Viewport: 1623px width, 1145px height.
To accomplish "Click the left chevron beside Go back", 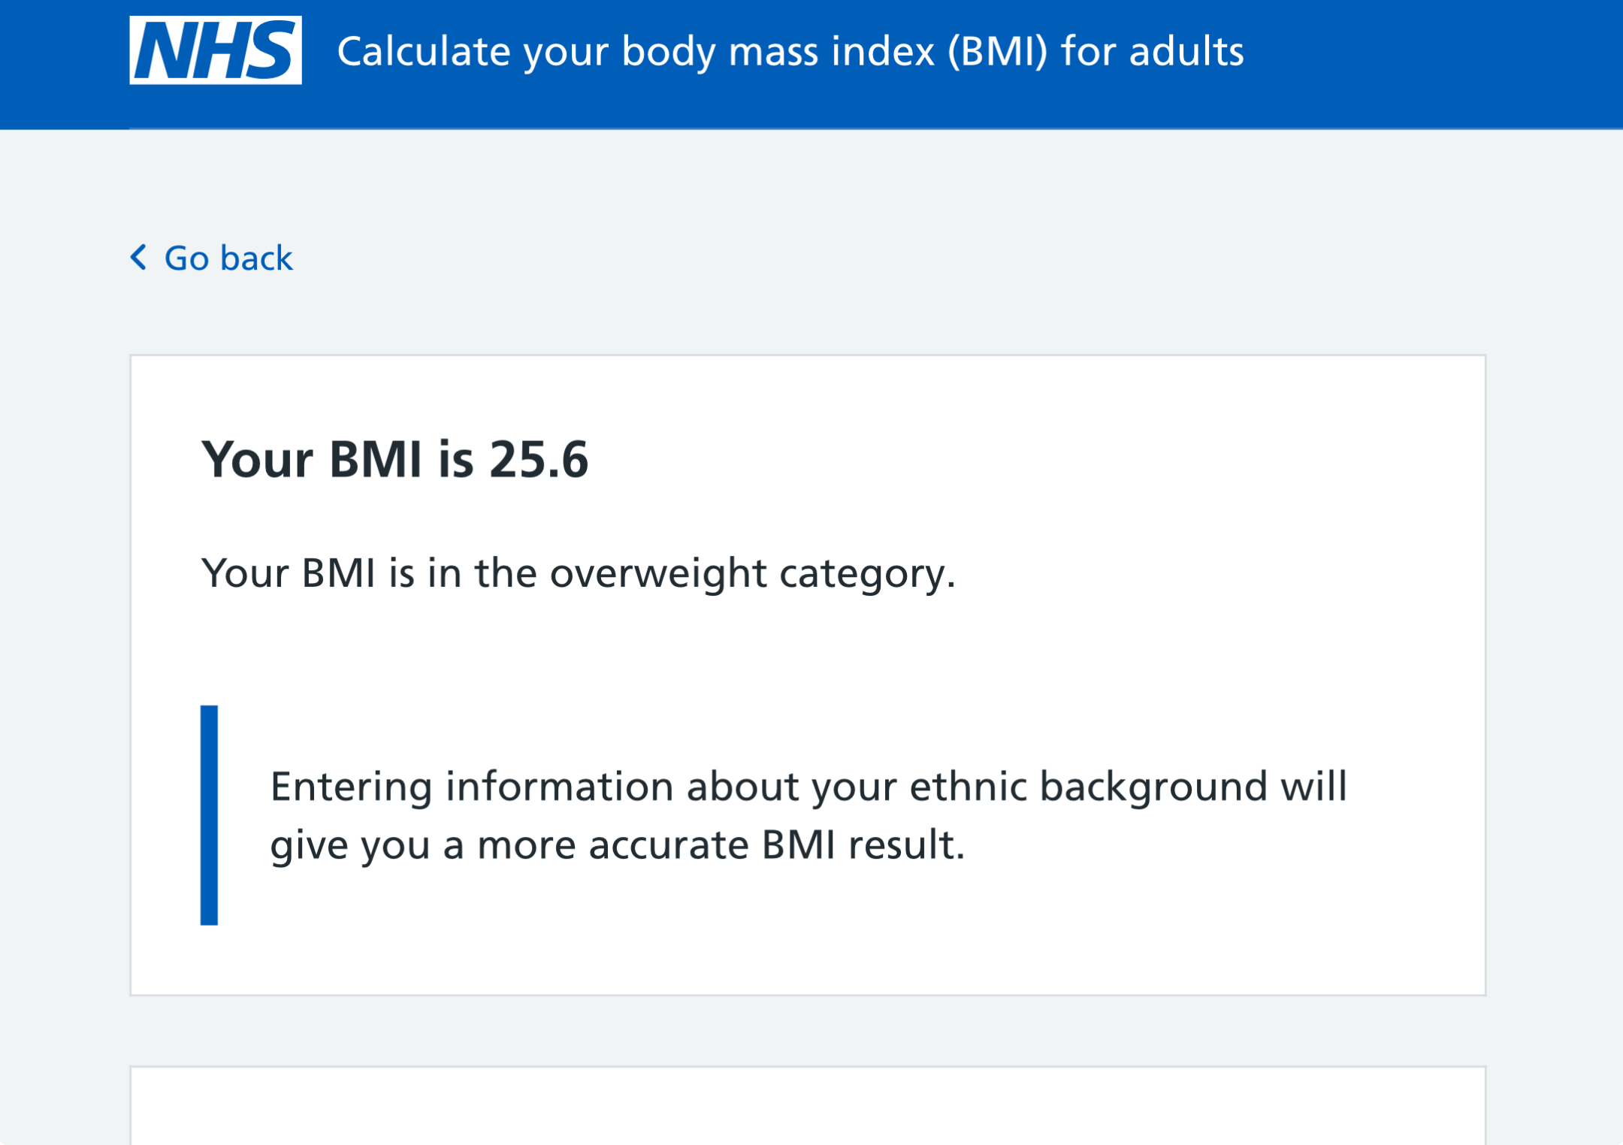I will pyautogui.click(x=139, y=257).
